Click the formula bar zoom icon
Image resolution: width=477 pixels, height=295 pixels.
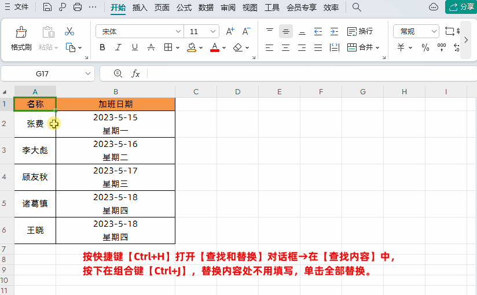coord(118,73)
